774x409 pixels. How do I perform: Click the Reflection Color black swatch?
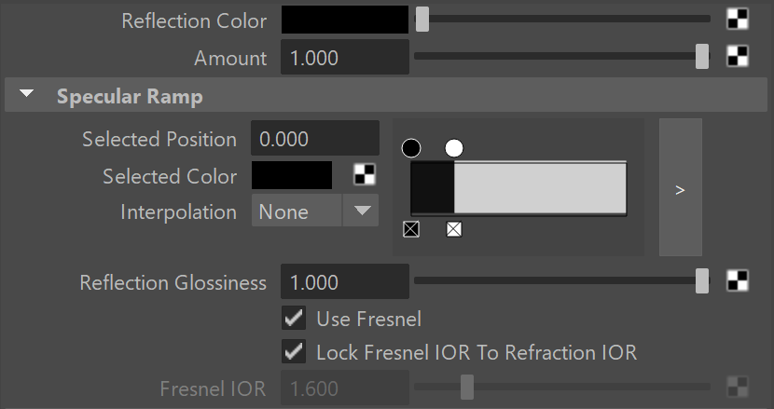(x=344, y=20)
